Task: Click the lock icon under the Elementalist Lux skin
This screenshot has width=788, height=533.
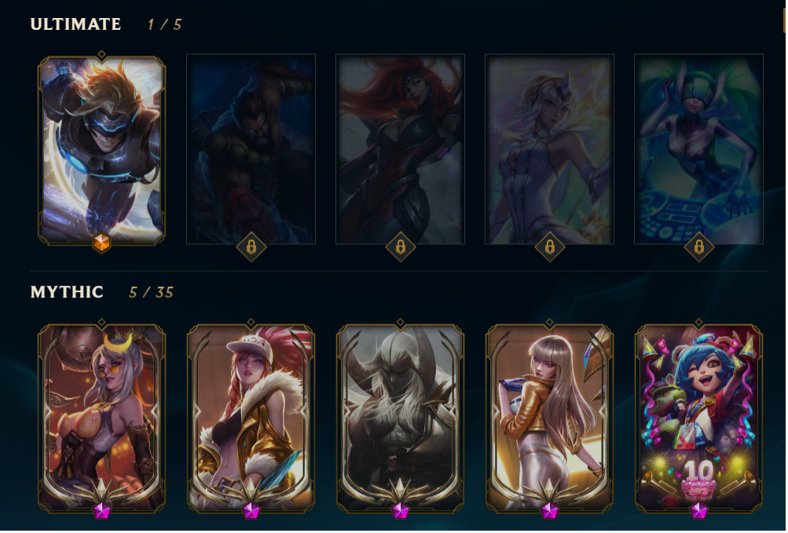Action: (550, 247)
